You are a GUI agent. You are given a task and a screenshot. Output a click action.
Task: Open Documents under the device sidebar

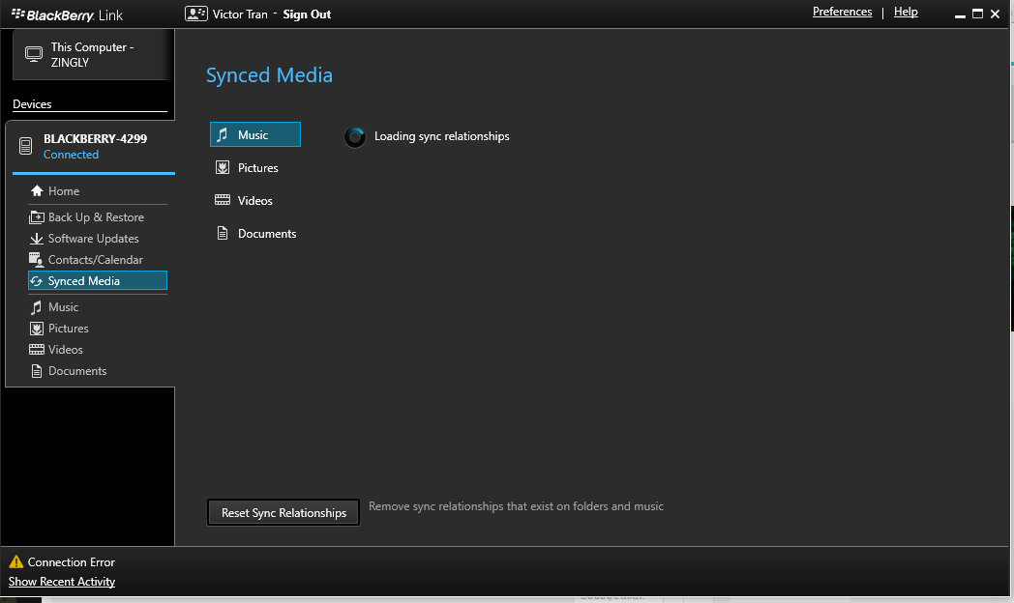[98, 371]
